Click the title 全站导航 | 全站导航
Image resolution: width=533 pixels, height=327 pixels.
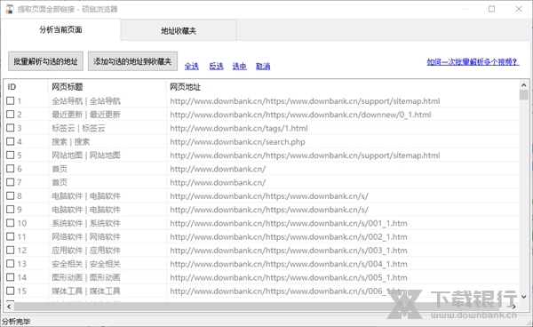(86, 101)
